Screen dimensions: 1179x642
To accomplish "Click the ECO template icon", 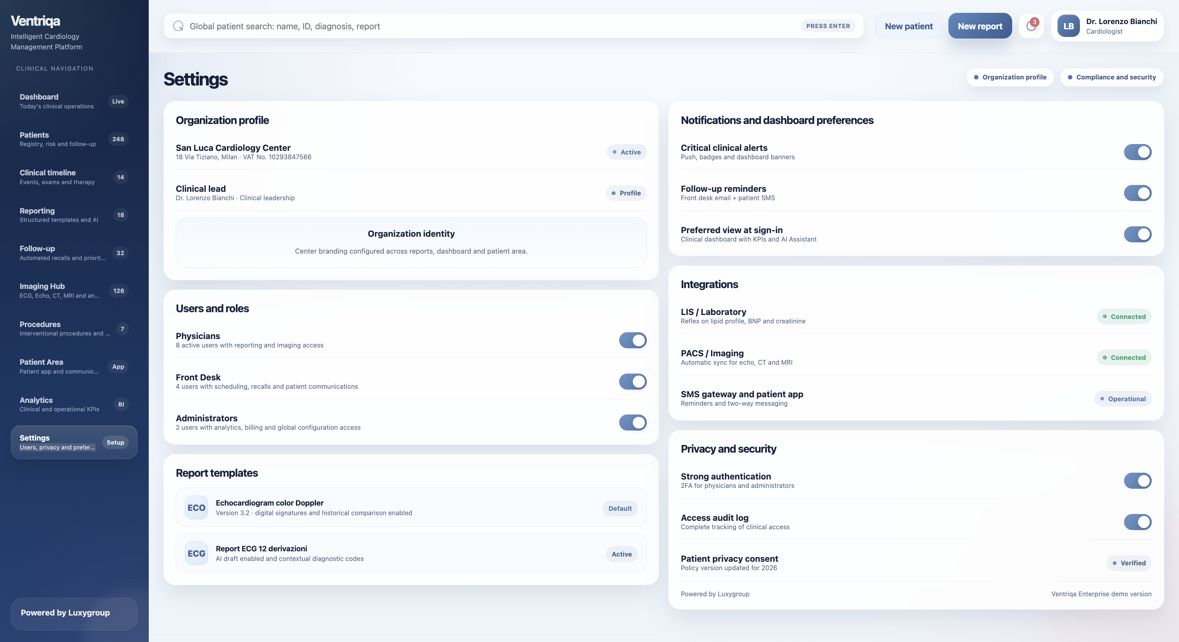I will point(196,507).
